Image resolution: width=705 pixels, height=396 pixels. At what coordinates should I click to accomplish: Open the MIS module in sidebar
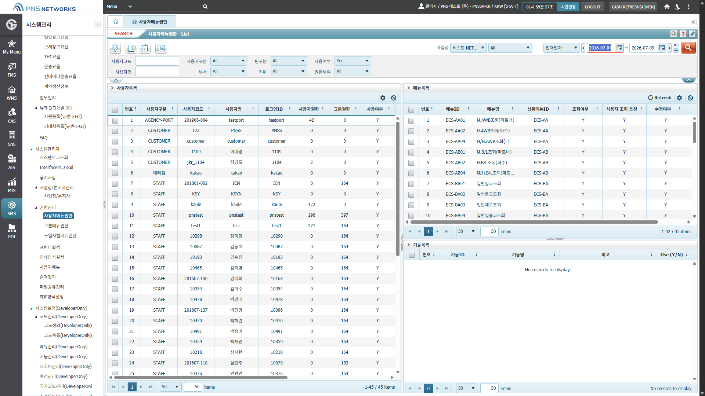pyautogui.click(x=11, y=185)
